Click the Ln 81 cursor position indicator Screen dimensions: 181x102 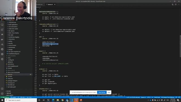tap(133, 97)
